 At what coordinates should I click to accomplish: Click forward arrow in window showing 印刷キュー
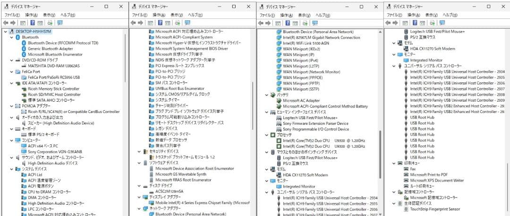[395, 23]
